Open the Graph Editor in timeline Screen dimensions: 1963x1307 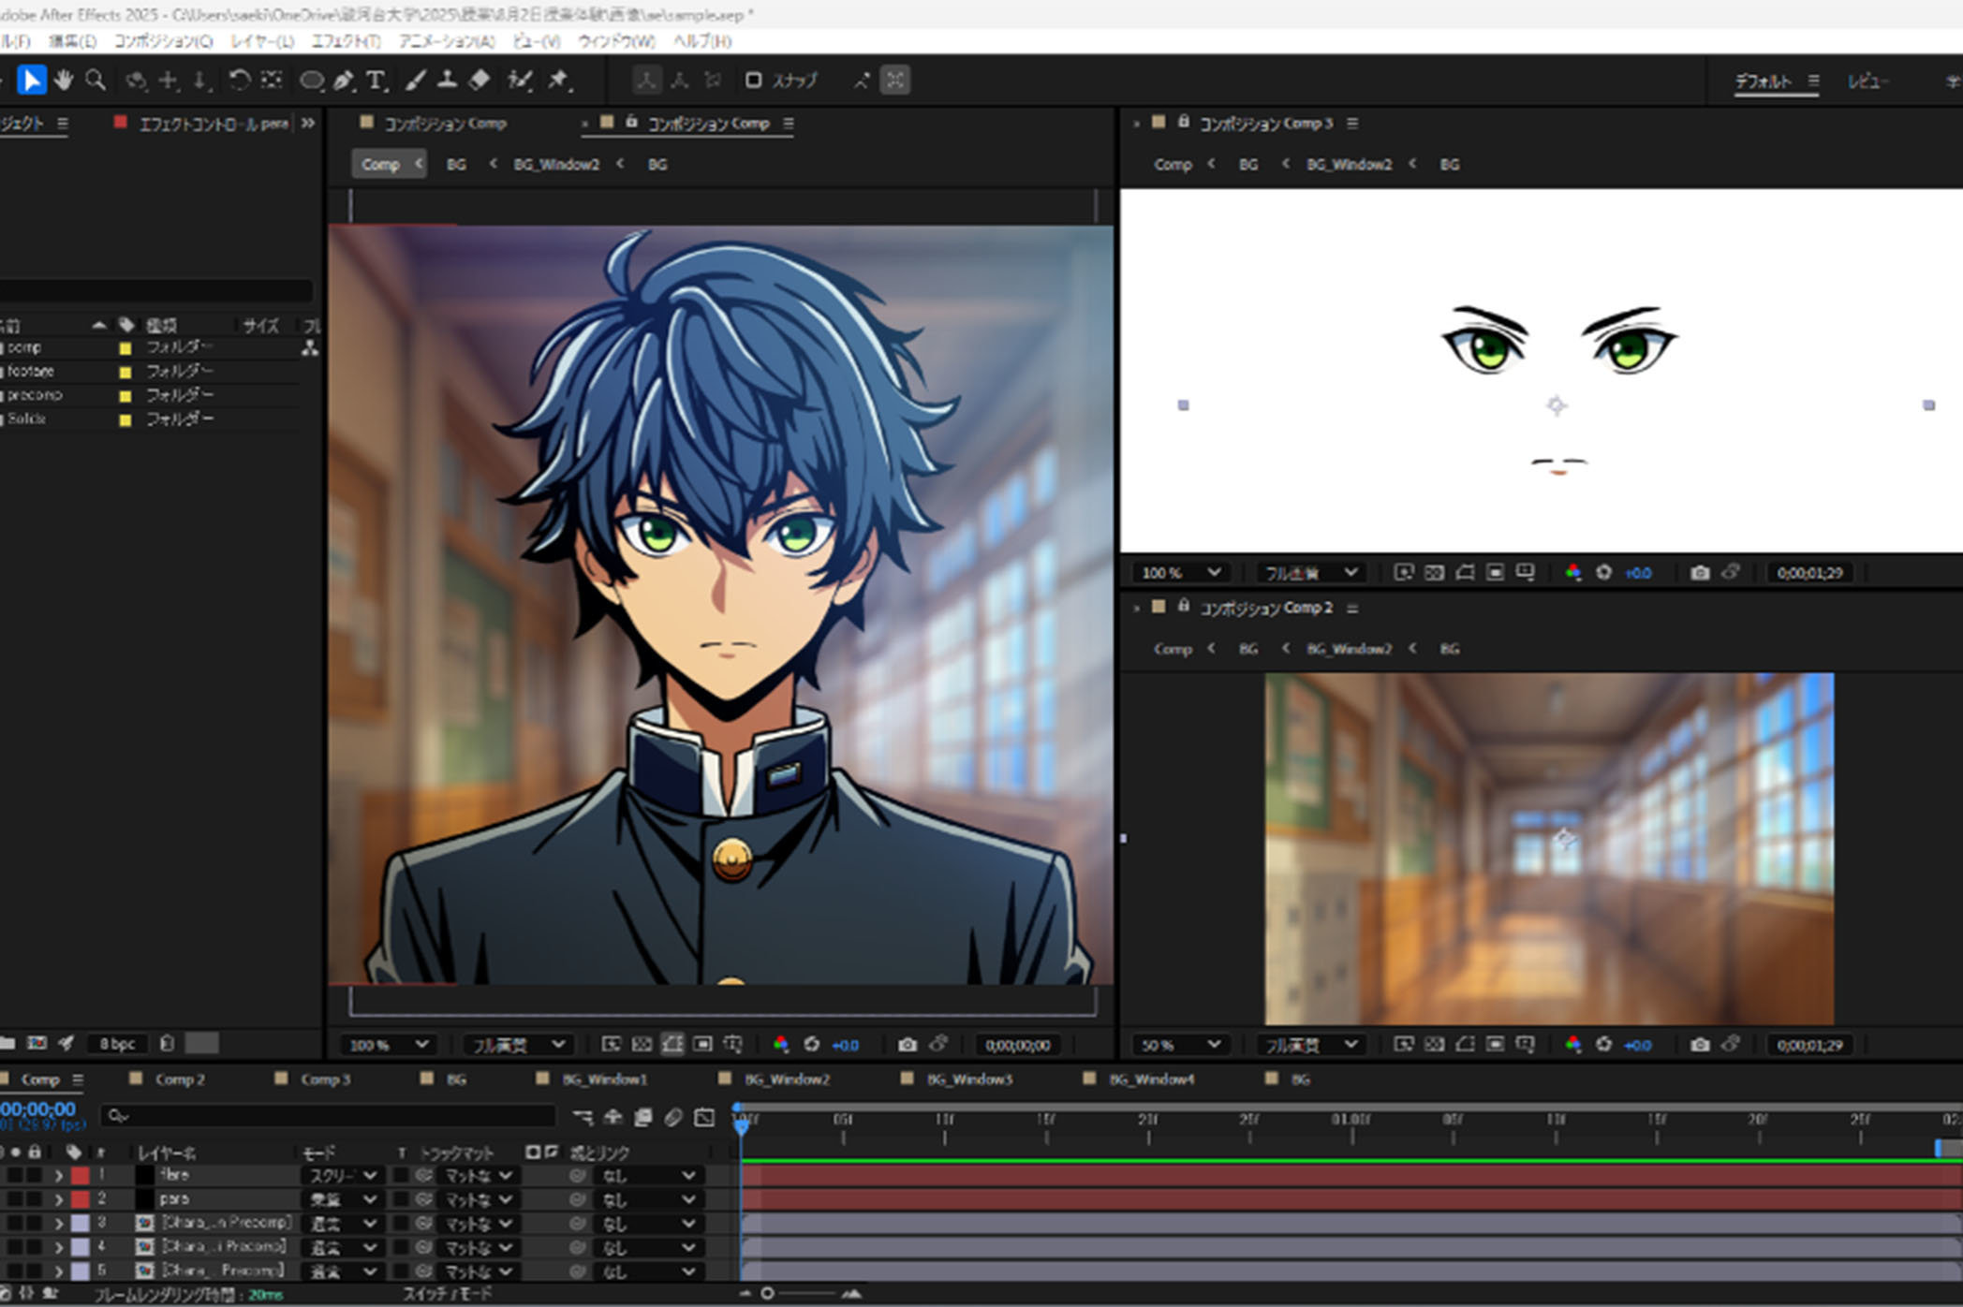tap(704, 1117)
